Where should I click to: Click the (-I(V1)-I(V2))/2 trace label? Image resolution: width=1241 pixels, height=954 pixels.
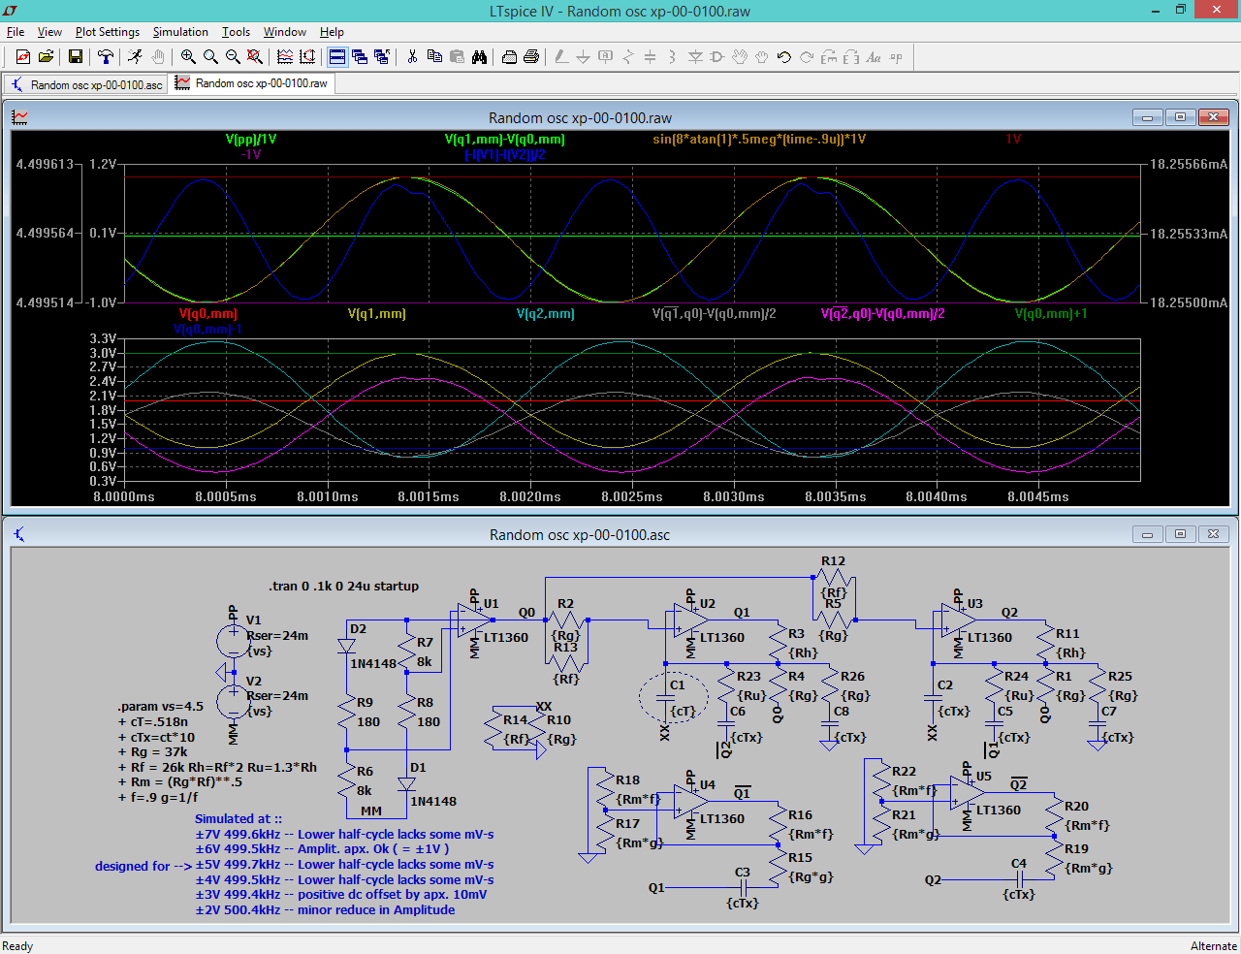click(x=504, y=154)
